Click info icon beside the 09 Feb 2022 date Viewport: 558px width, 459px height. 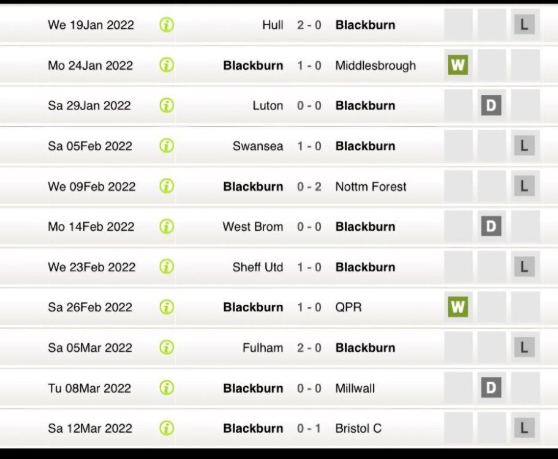167,186
